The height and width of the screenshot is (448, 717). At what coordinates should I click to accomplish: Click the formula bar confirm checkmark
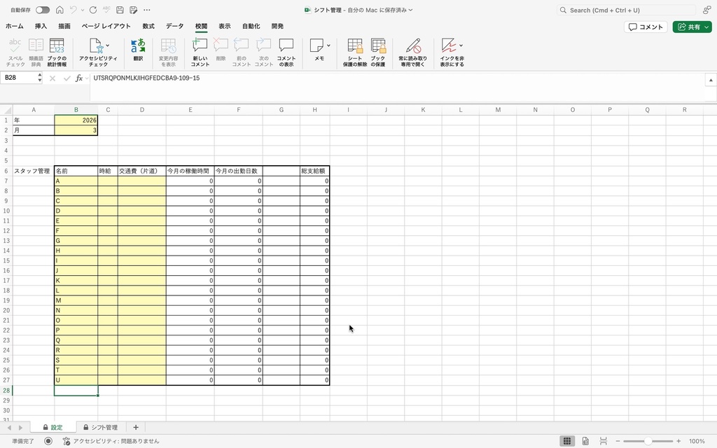(x=67, y=78)
